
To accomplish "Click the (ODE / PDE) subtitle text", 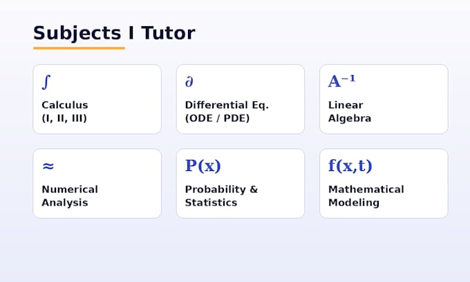I will click(x=217, y=119).
